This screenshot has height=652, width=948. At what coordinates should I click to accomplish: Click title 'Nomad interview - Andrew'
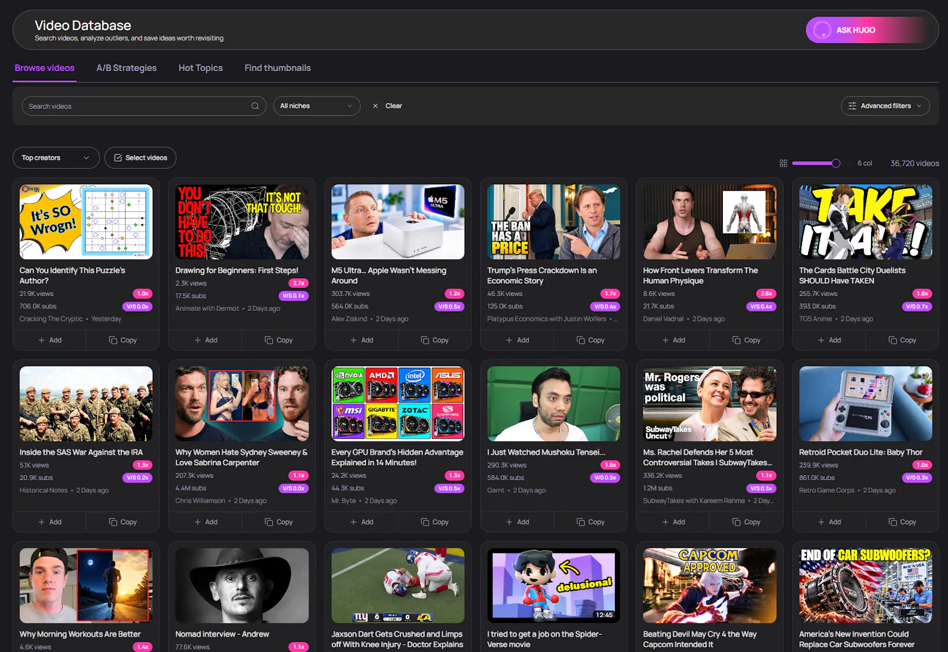coord(222,634)
